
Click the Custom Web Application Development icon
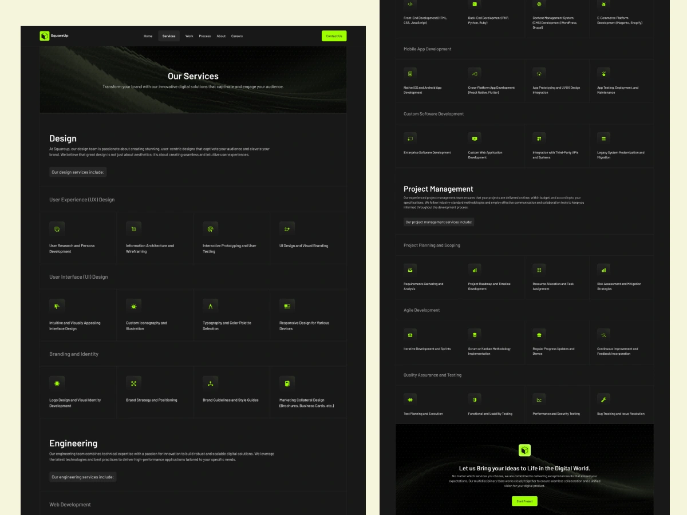click(x=475, y=138)
